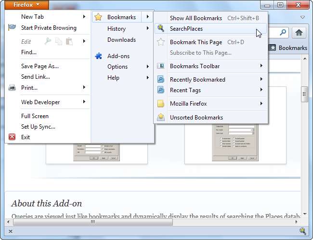Click the red Exit X icon
Image resolution: width=313 pixels, height=240 pixels.
tap(12, 137)
